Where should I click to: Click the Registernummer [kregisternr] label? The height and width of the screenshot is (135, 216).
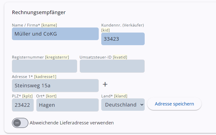[40, 57]
